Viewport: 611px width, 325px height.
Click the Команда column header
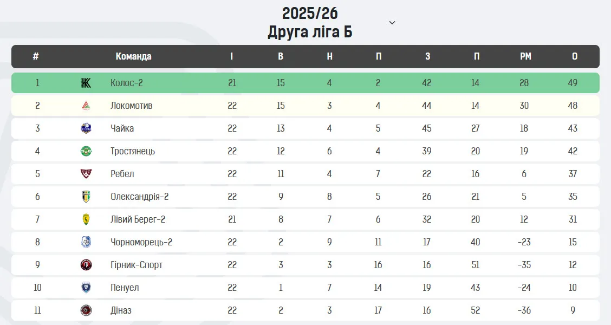pos(133,56)
